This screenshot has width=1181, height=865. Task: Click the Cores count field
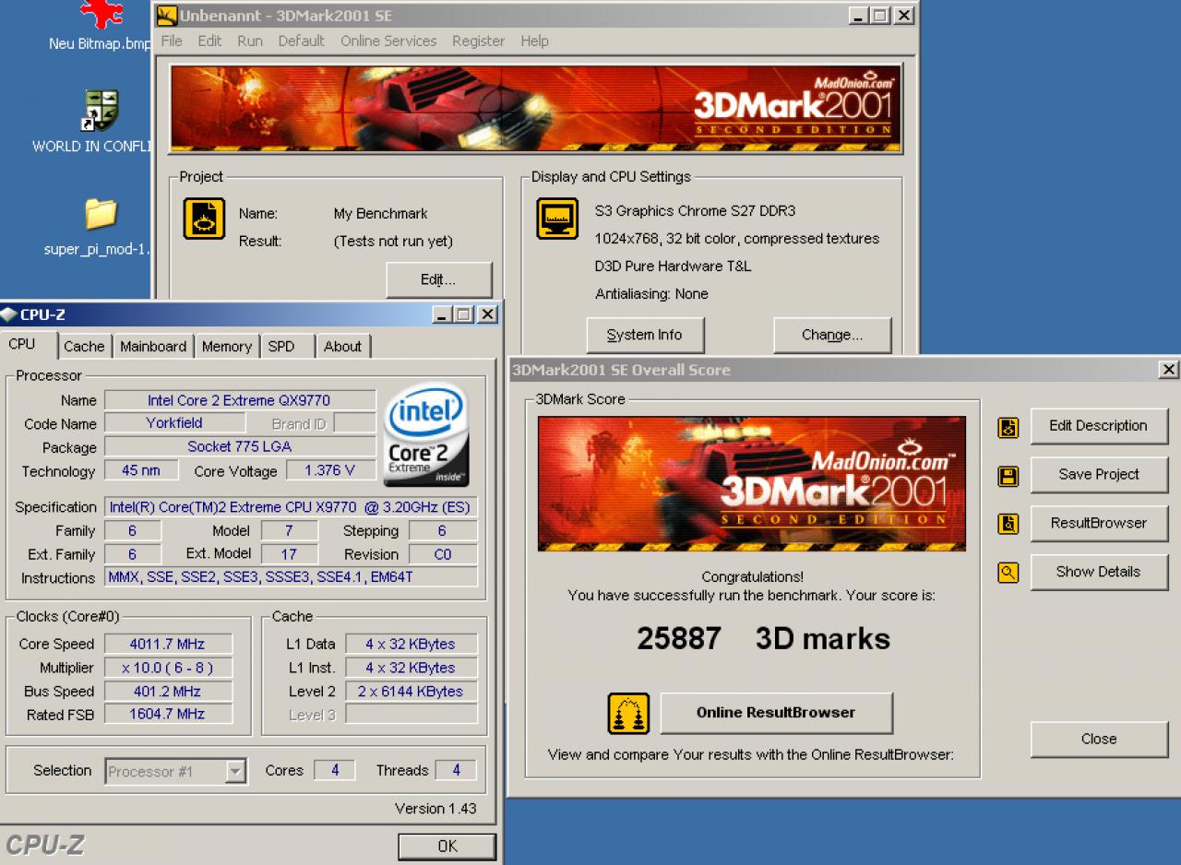point(334,770)
